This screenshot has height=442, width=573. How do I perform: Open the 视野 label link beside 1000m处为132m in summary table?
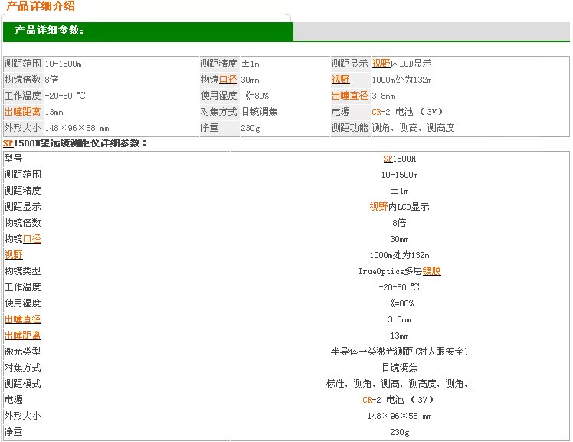tap(340, 80)
